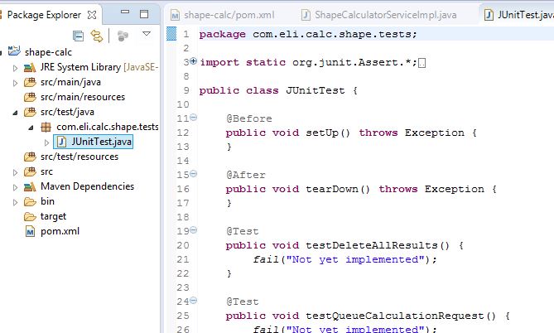Viewport: 554px width, 333px height.
Task: Click line number 14 in gutter
Action: click(183, 162)
